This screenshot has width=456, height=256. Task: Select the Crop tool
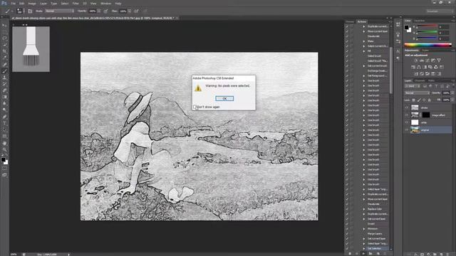coord(4,51)
